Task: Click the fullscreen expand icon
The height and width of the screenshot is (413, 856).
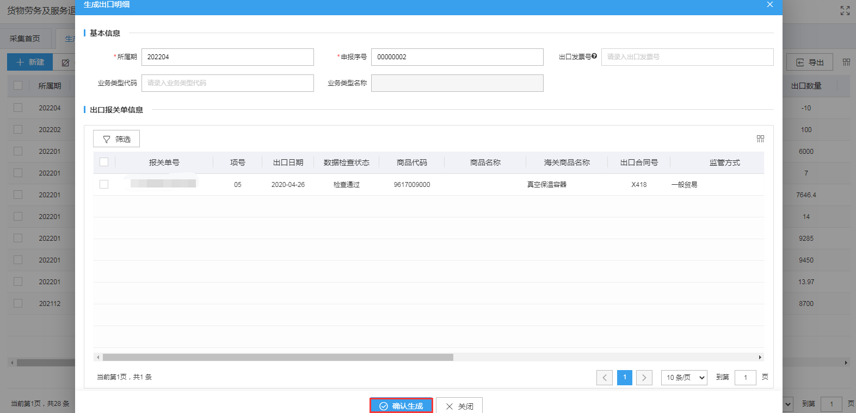Action: coord(845,11)
